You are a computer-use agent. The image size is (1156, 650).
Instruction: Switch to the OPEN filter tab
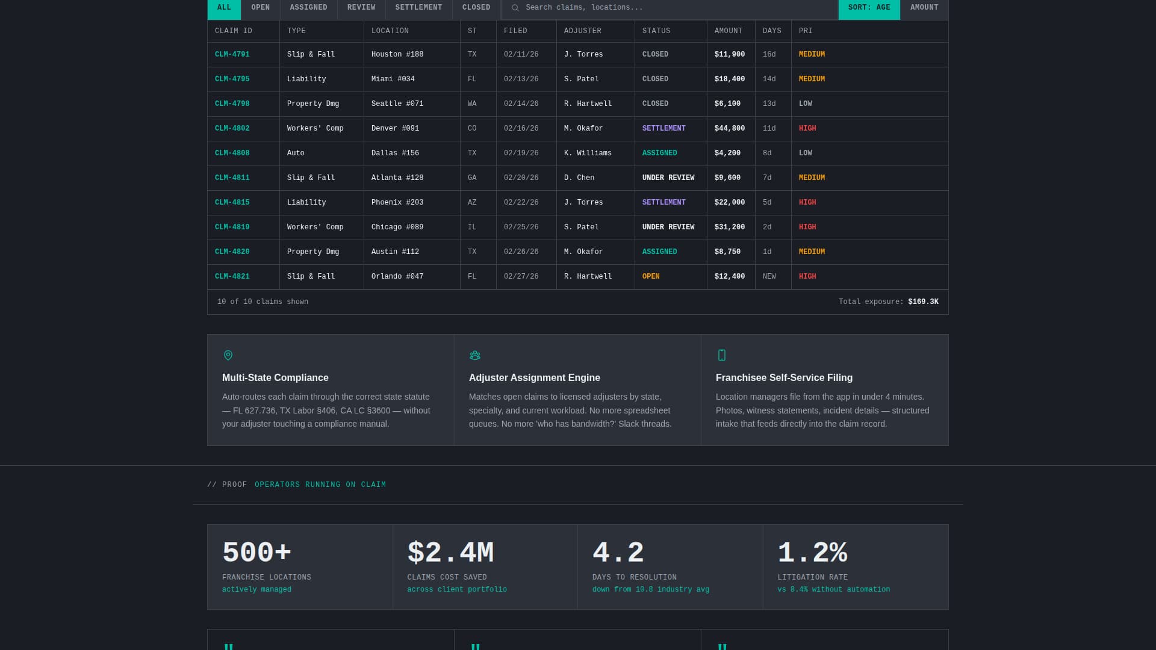point(260,8)
